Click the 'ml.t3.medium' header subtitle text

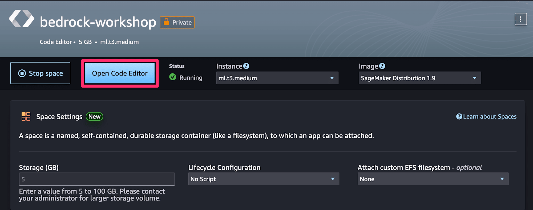point(119,42)
